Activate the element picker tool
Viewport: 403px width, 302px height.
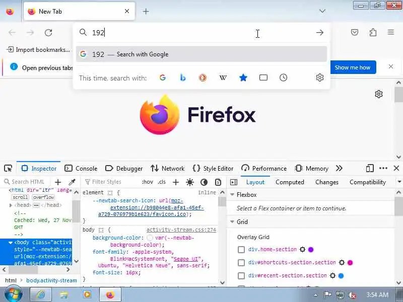tap(8, 169)
